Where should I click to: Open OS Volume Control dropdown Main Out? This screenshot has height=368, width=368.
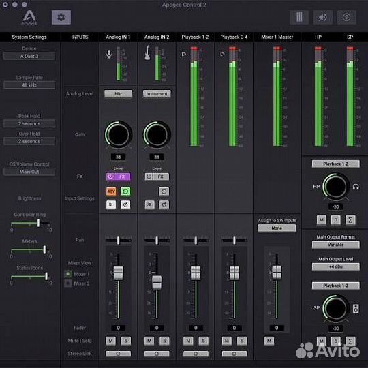click(x=29, y=172)
